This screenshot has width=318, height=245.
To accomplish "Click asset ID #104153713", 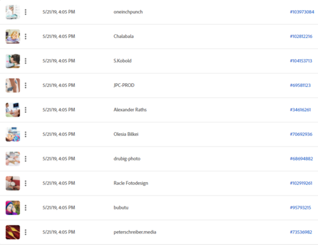I will click(301, 61).
